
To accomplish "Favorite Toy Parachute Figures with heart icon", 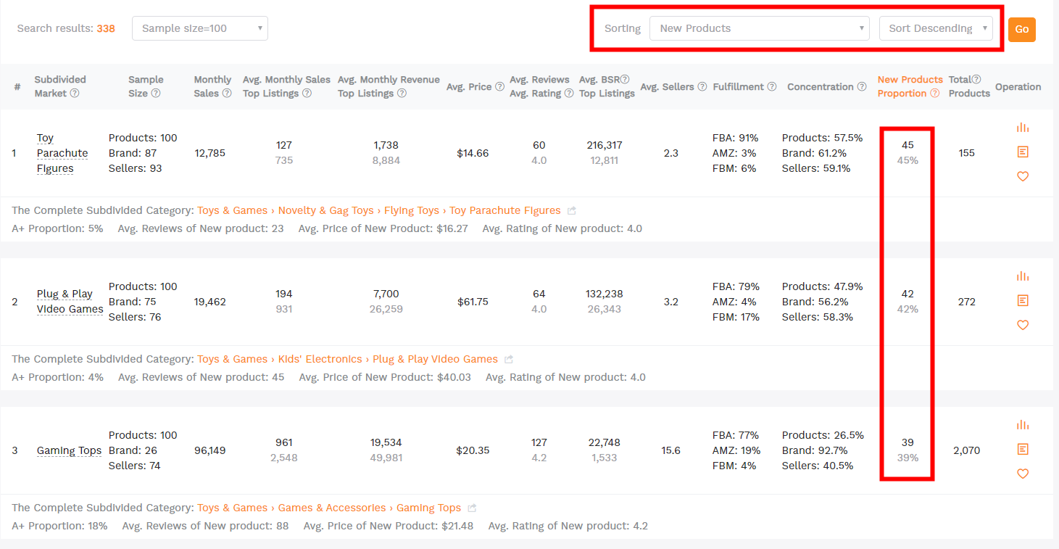I will click(1023, 176).
